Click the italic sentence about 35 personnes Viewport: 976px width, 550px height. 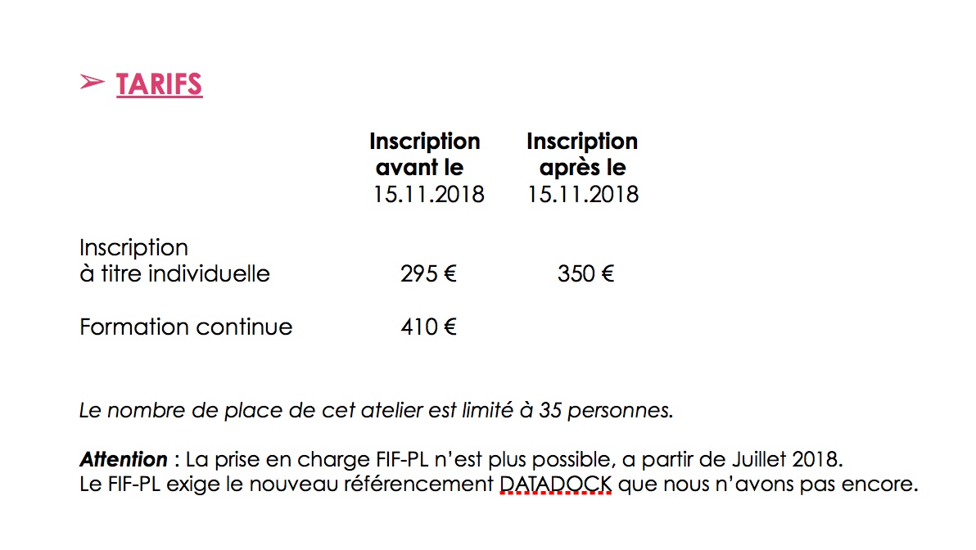coord(376,411)
